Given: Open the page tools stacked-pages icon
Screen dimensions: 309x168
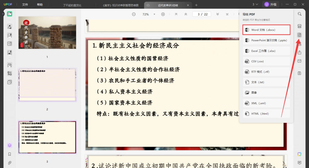Looking at the screenshot, I should (9, 82).
